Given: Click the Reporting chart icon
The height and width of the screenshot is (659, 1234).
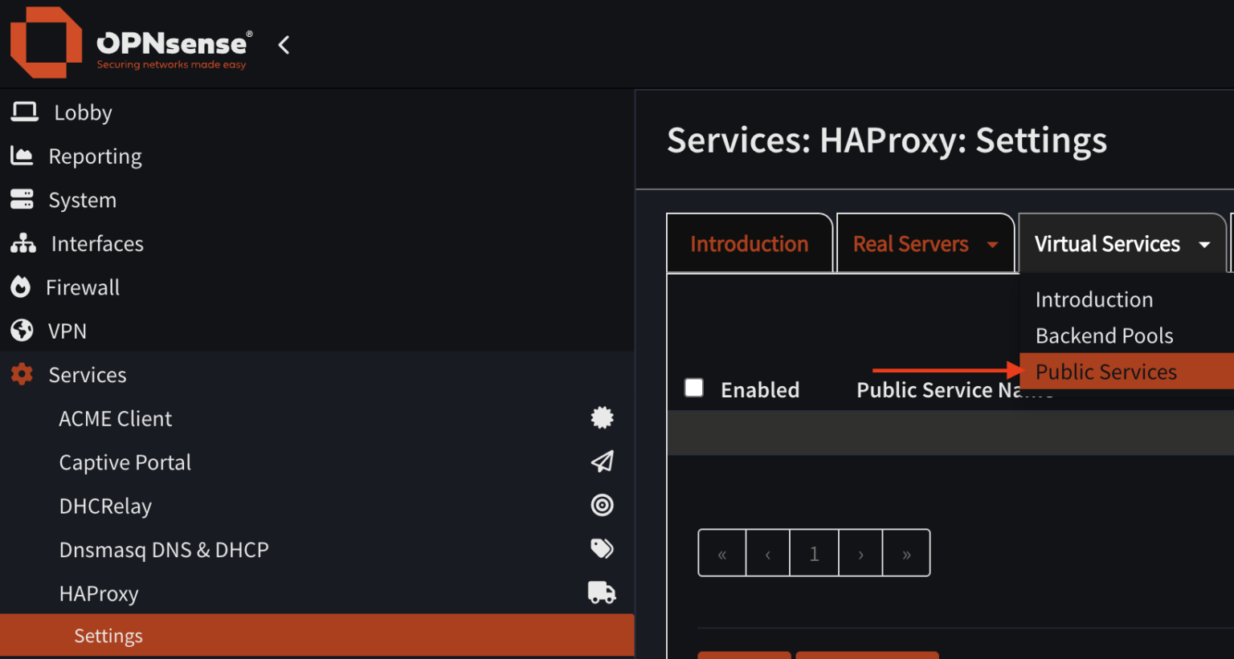Looking at the screenshot, I should point(22,156).
